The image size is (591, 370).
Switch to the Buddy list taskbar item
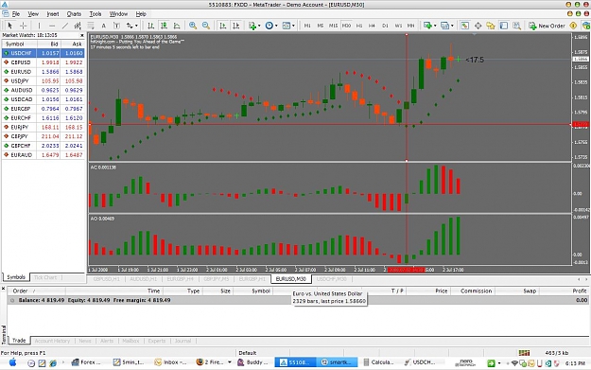coord(252,362)
